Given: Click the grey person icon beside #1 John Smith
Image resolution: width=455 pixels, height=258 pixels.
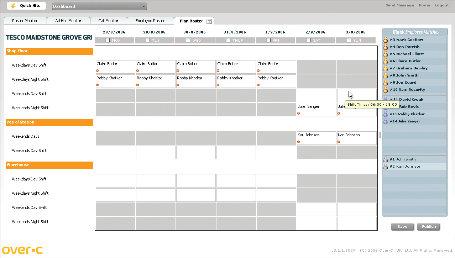Looking at the screenshot, I should pyautogui.click(x=385, y=159).
